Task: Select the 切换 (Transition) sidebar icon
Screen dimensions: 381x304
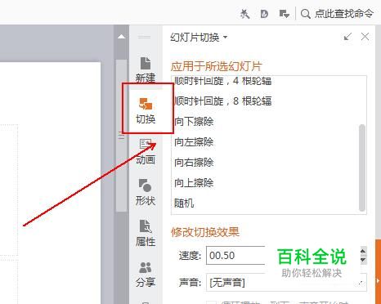Action: tap(146, 110)
